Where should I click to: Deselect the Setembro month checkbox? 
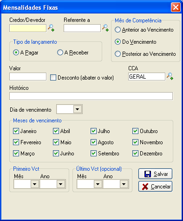93,154
